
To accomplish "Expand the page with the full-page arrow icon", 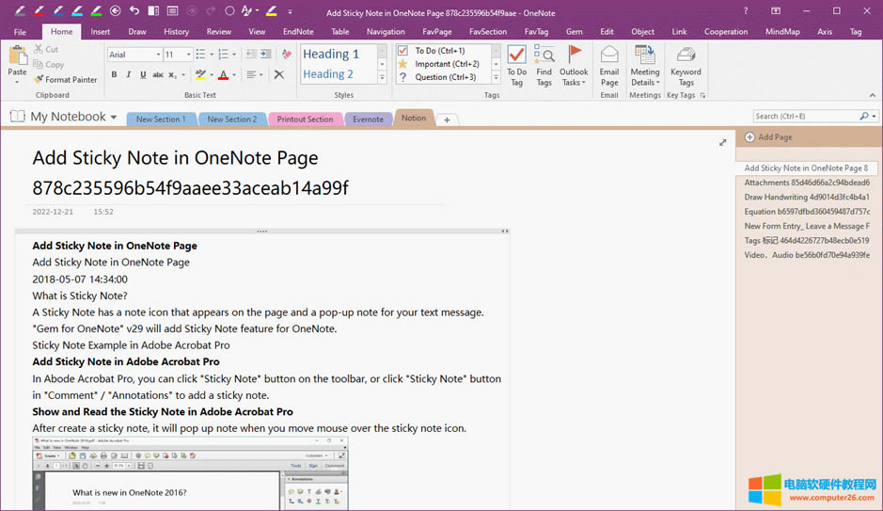I will click(x=722, y=142).
